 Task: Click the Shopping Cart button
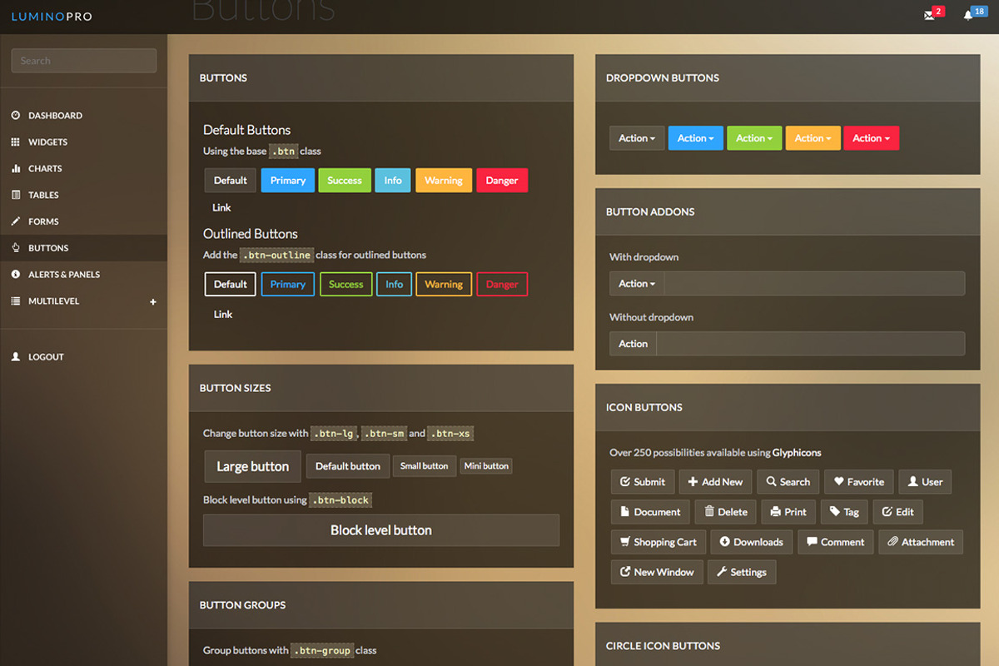(x=659, y=542)
